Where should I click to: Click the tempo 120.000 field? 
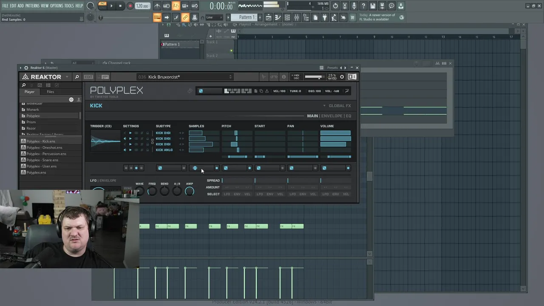coord(142,6)
